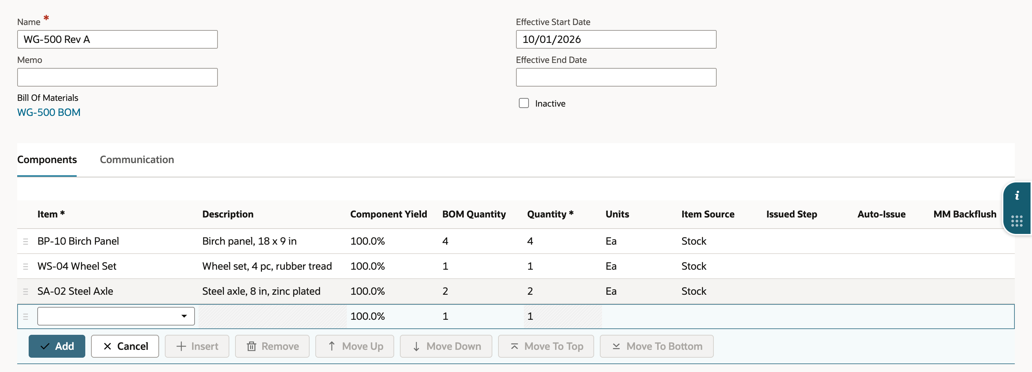1032x372 pixels.
Task: Click the Insert button
Action: (197, 346)
